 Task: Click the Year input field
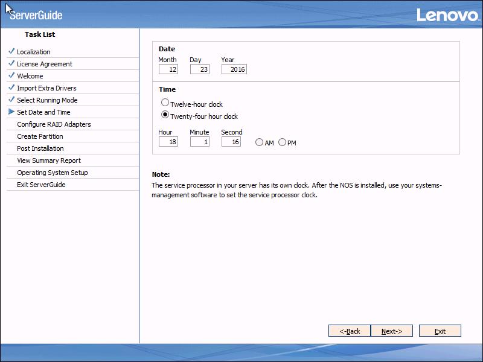pos(233,69)
